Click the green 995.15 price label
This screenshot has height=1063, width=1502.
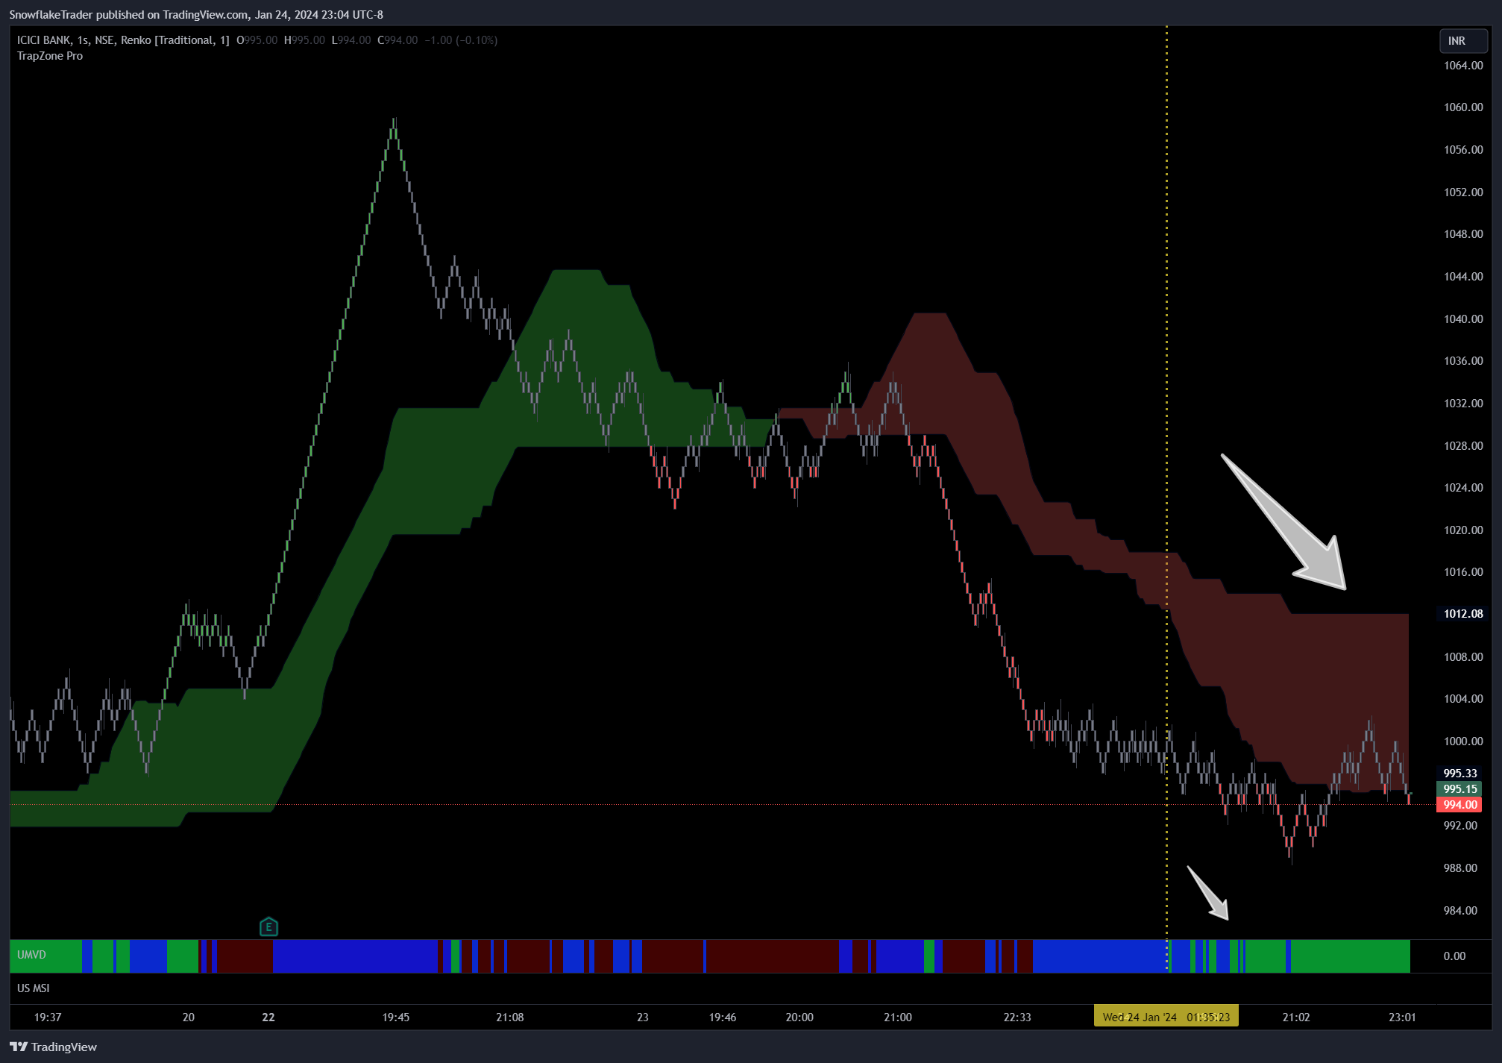pos(1459,789)
